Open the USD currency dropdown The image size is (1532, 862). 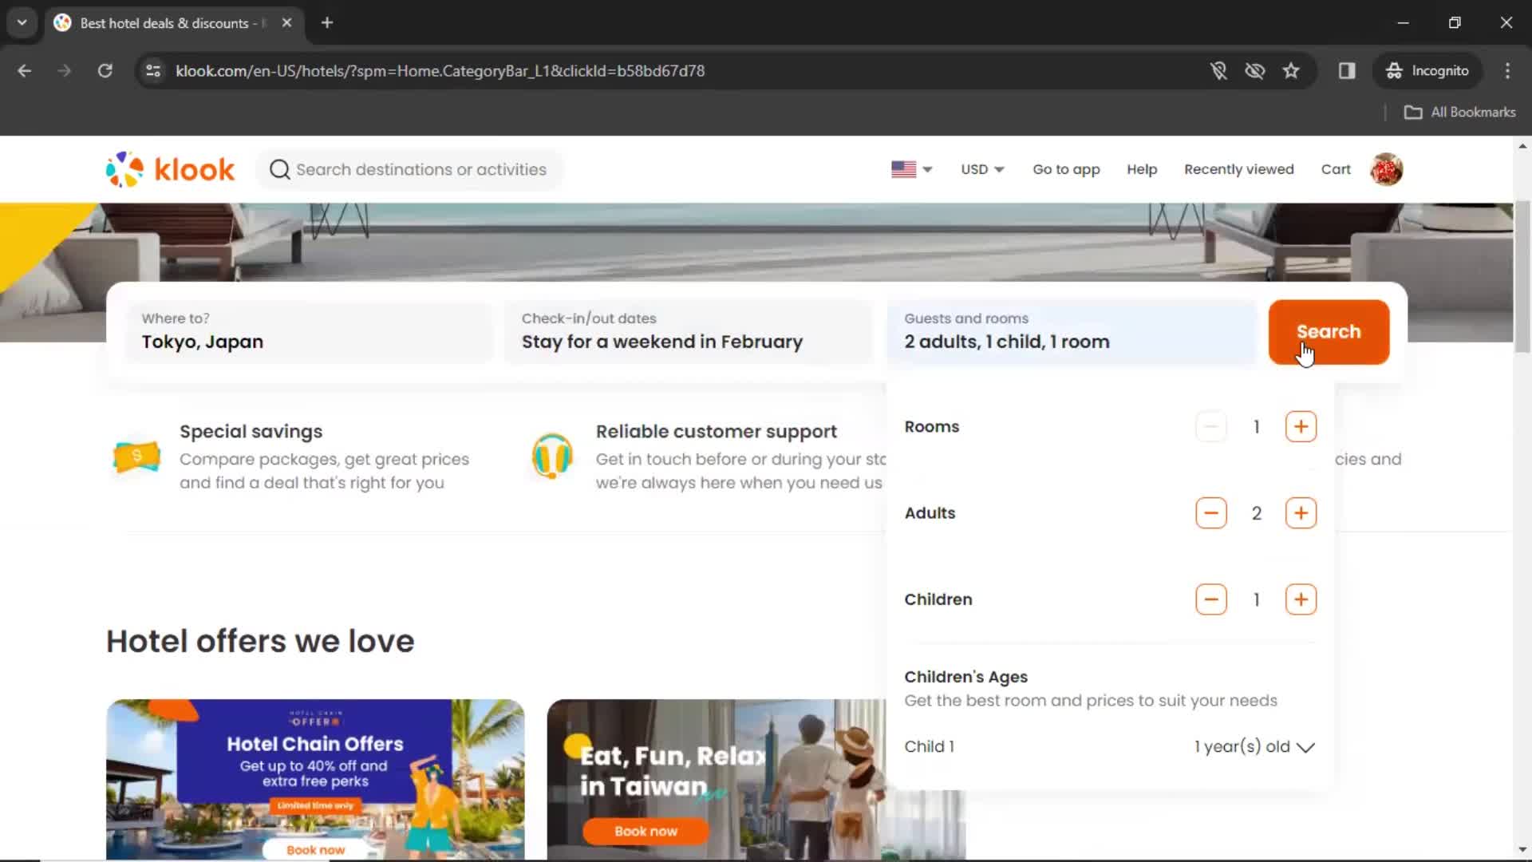coord(982,169)
